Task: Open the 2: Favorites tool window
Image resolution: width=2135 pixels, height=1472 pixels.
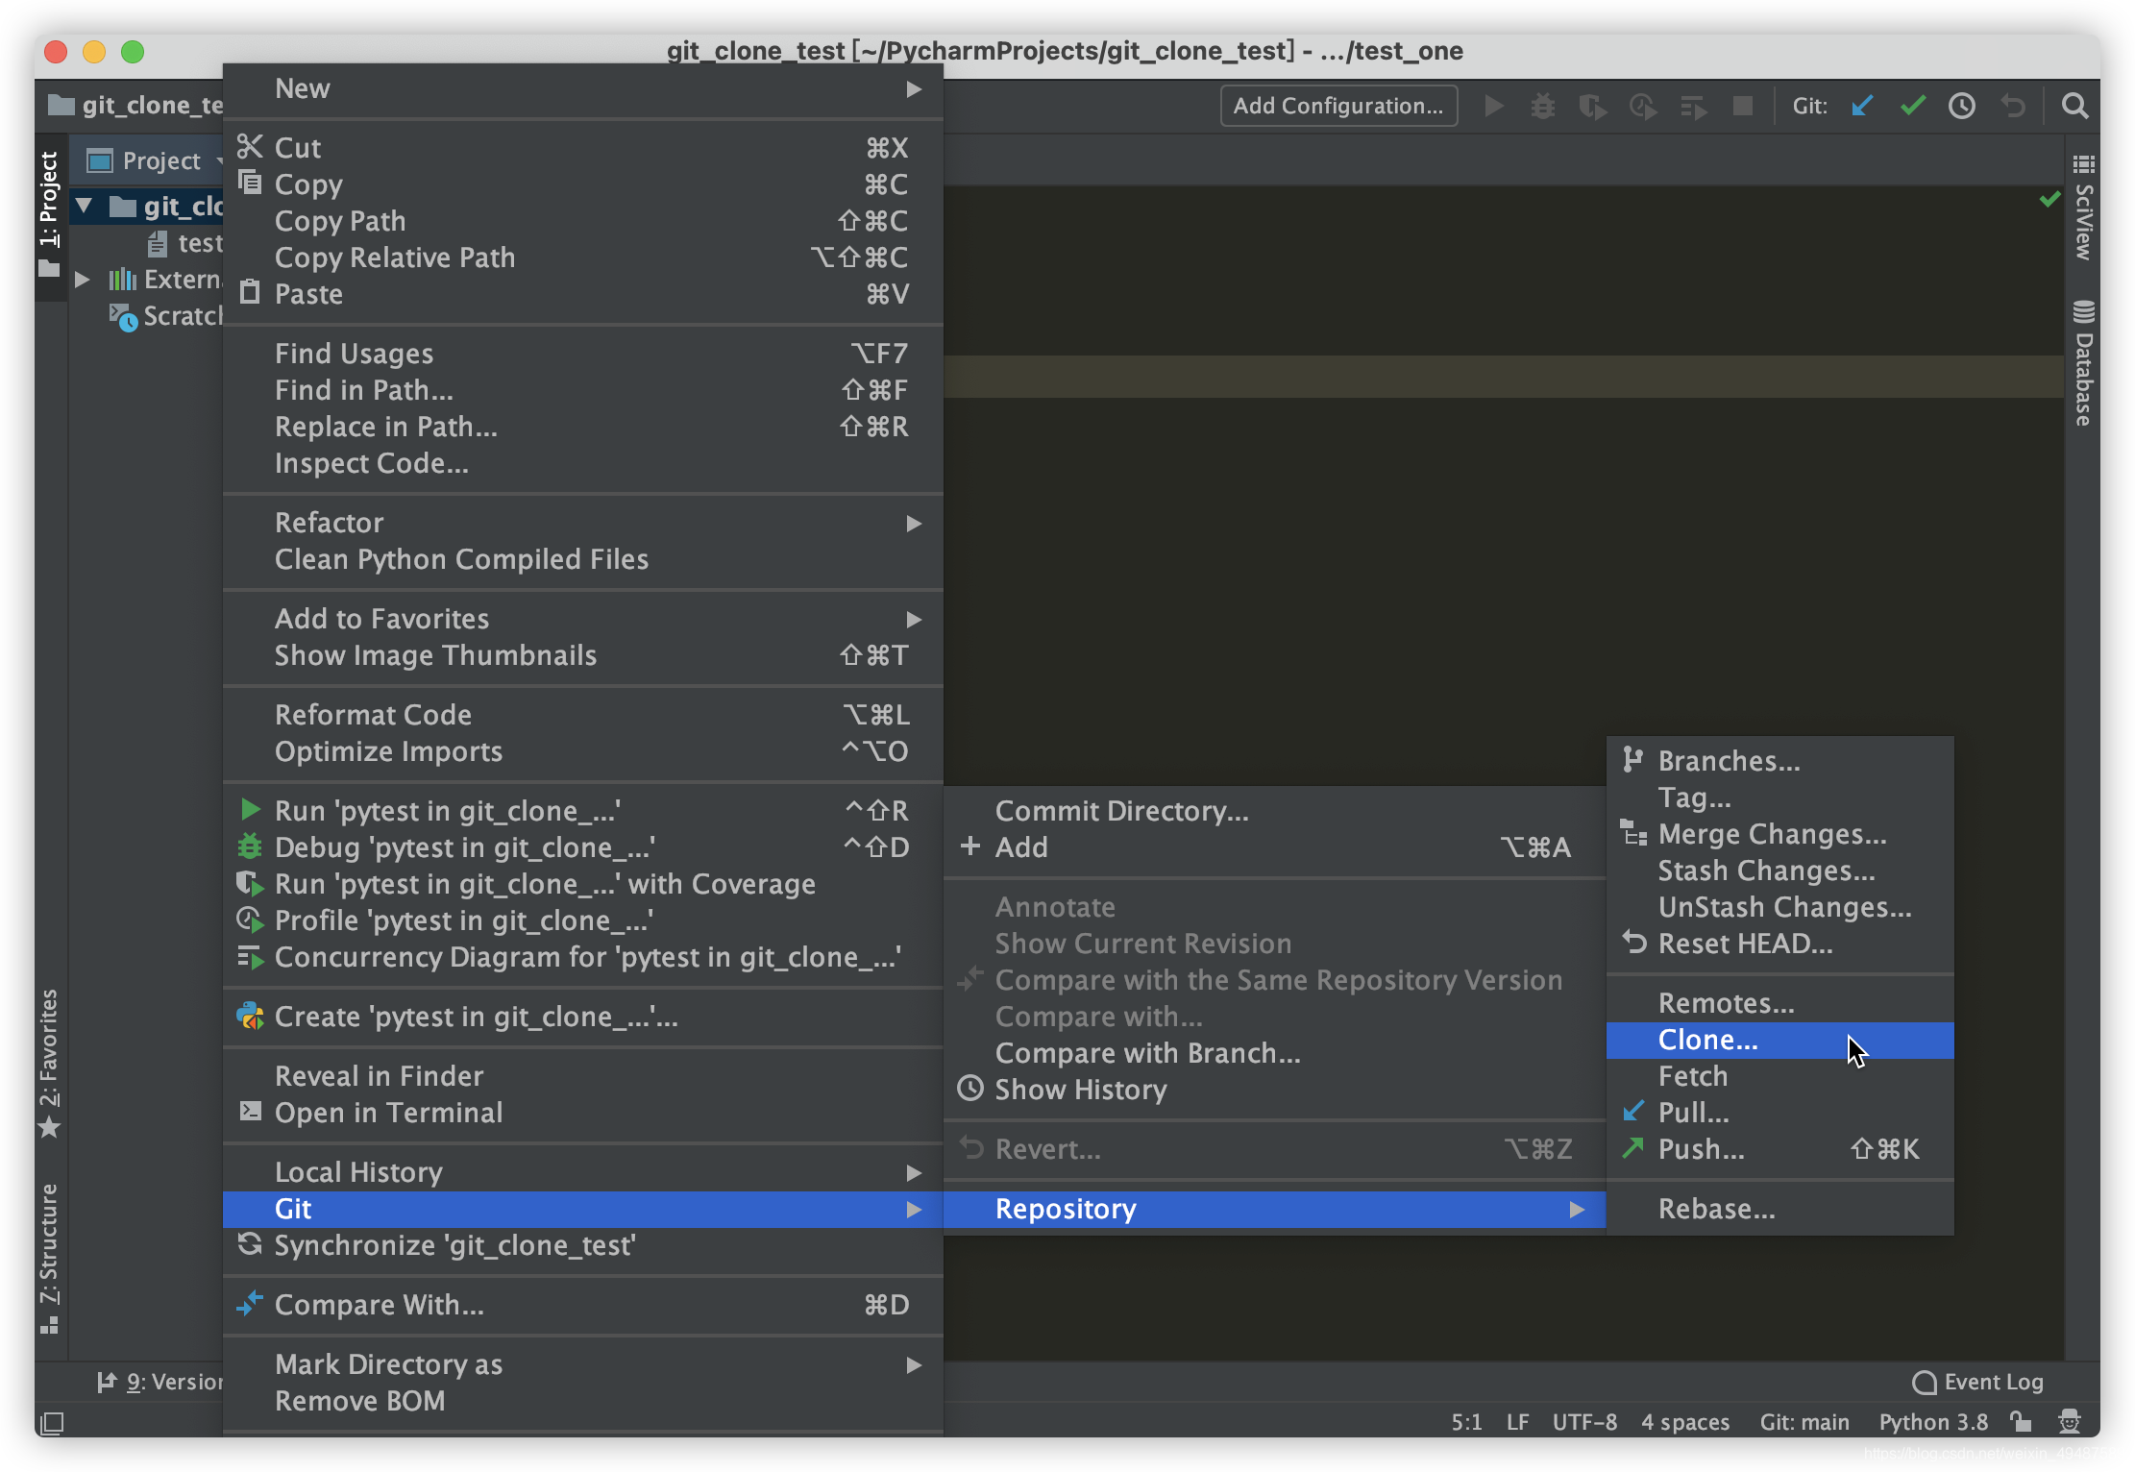Action: [49, 1063]
